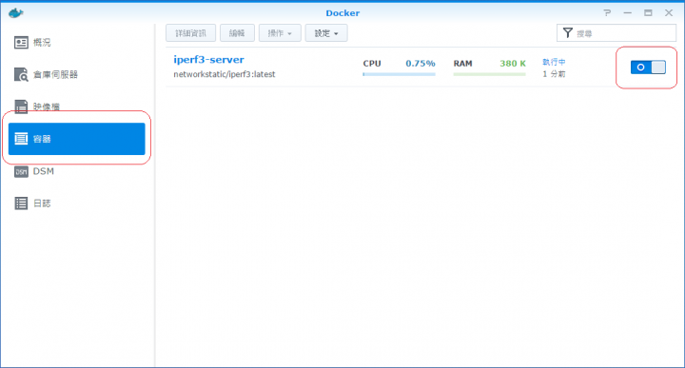Click the filter funnel icon
Viewport: 685px width, 368px height.
[567, 32]
